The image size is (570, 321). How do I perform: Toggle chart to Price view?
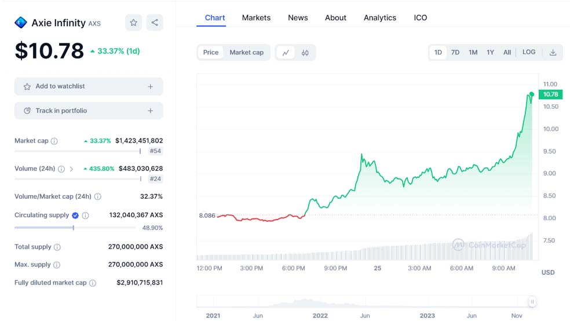[x=211, y=53]
